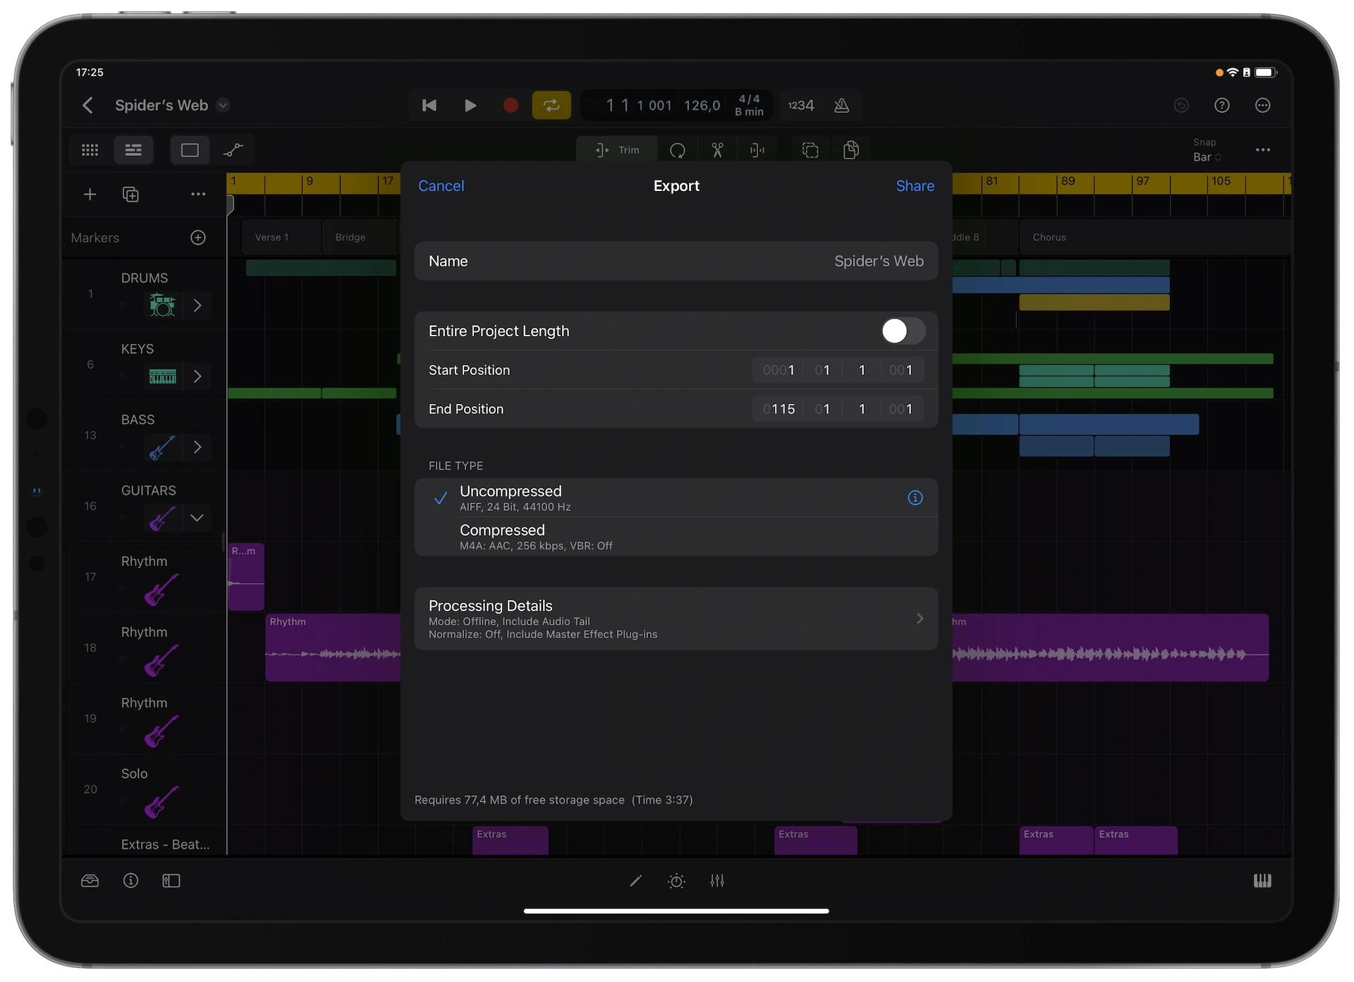This screenshot has width=1354, height=982.
Task: Open the tempo display 126,0
Action: pyautogui.click(x=702, y=106)
